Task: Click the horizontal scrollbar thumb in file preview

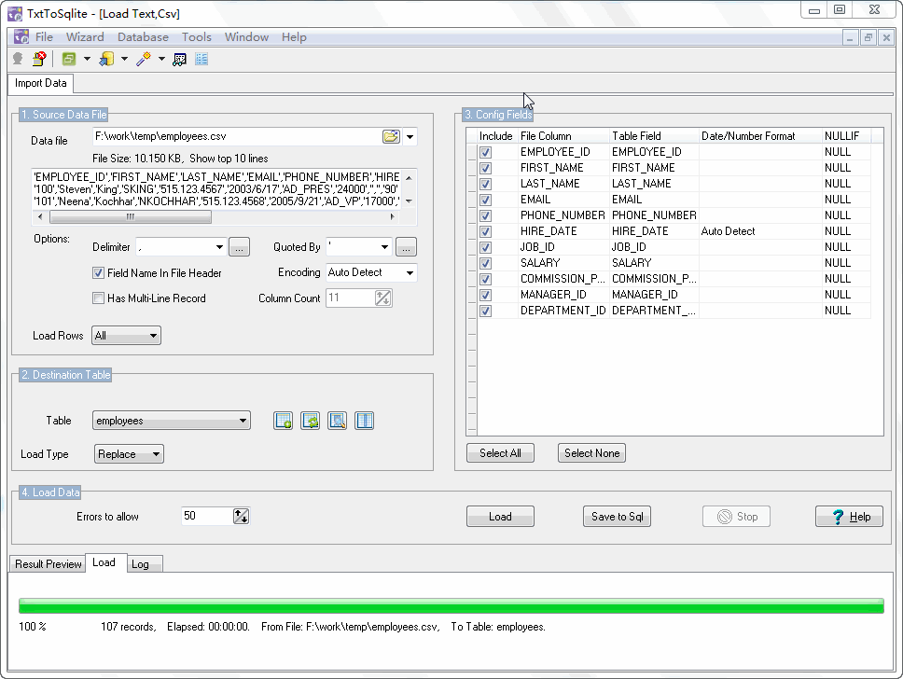Action: pos(131,217)
